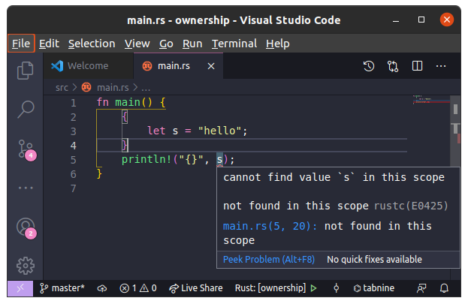Expand the breadcrumb ellipsis symbol
468x304 pixels.
click(146, 88)
